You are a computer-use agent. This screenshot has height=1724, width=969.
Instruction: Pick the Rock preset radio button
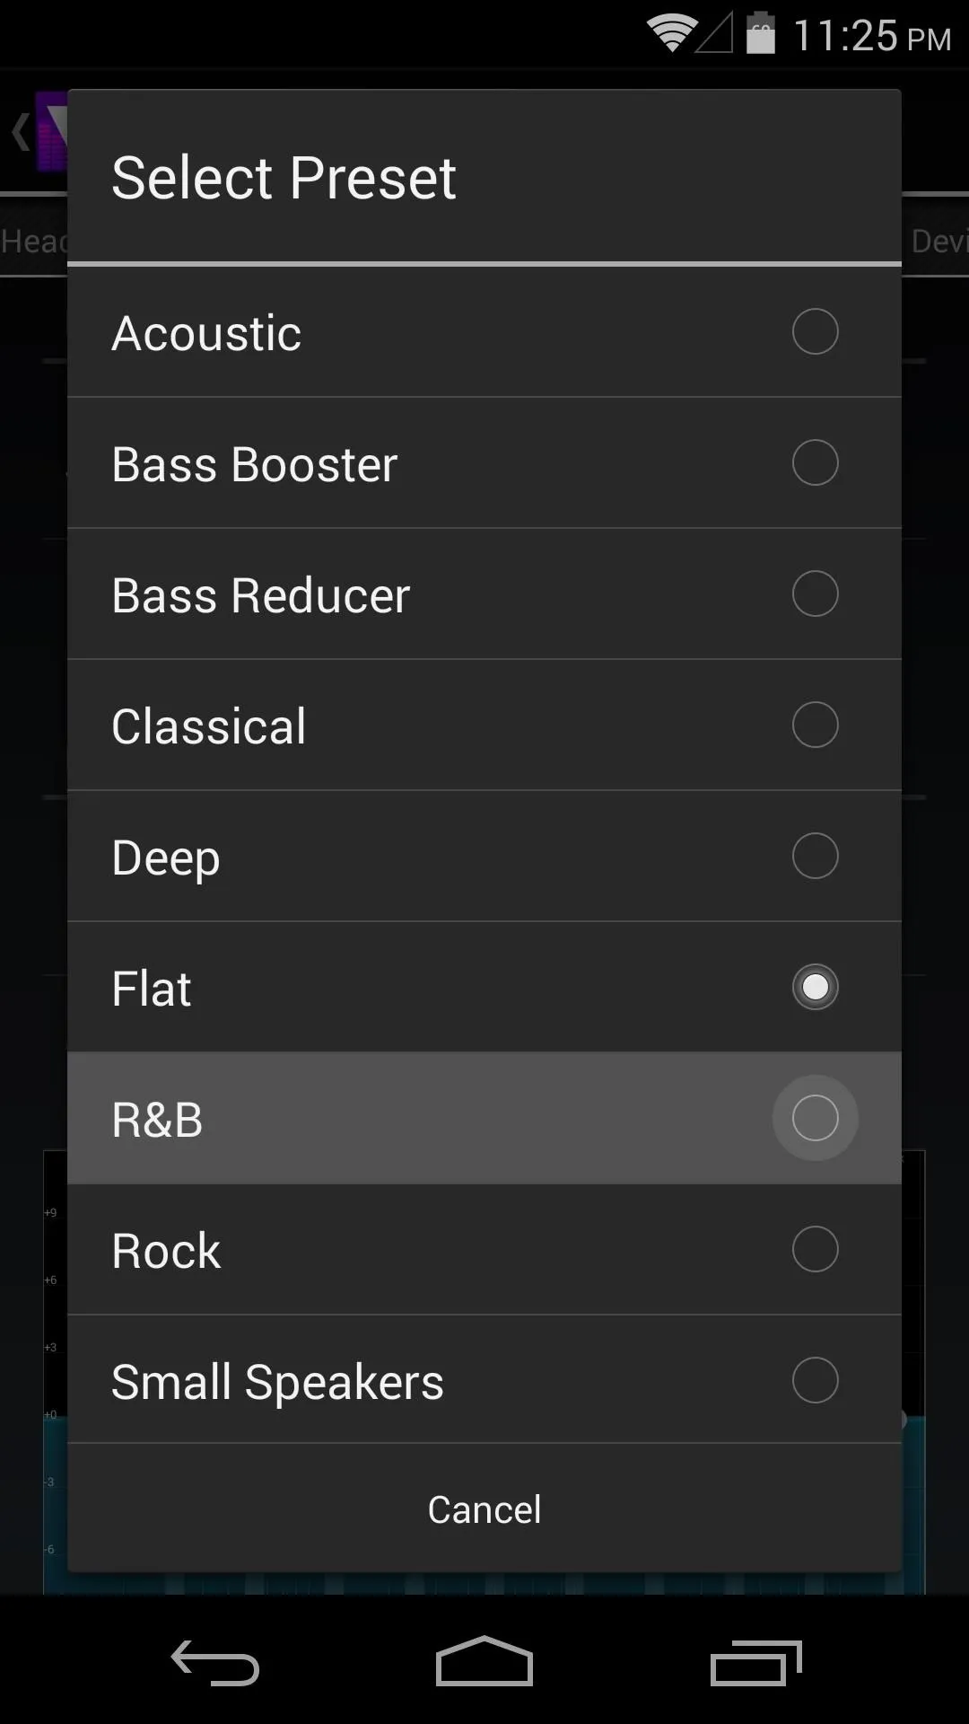tap(815, 1249)
